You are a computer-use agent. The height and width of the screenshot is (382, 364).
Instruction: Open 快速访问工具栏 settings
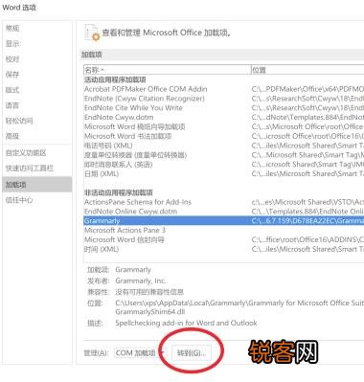(x=30, y=169)
